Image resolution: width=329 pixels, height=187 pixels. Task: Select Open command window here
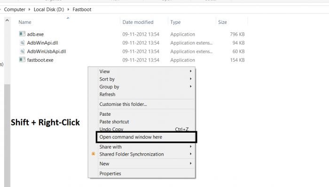146,137
